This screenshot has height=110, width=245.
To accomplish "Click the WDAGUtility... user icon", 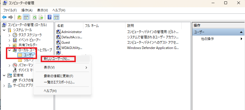I will [59, 48].
